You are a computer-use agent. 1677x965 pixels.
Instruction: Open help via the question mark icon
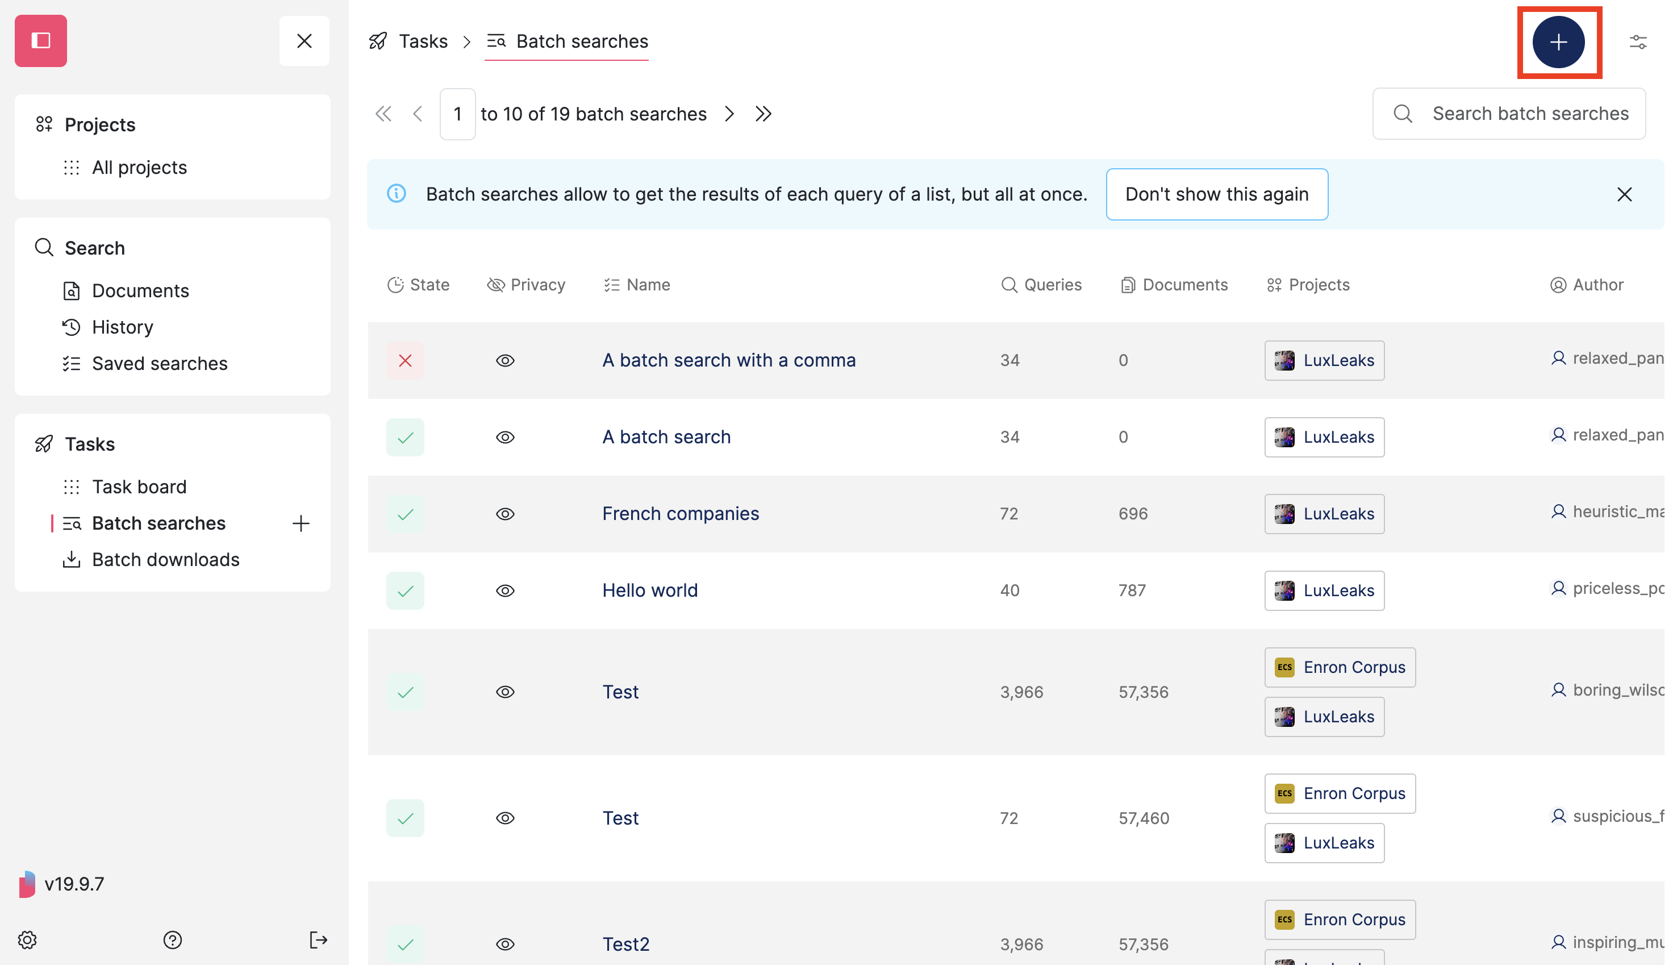172,939
